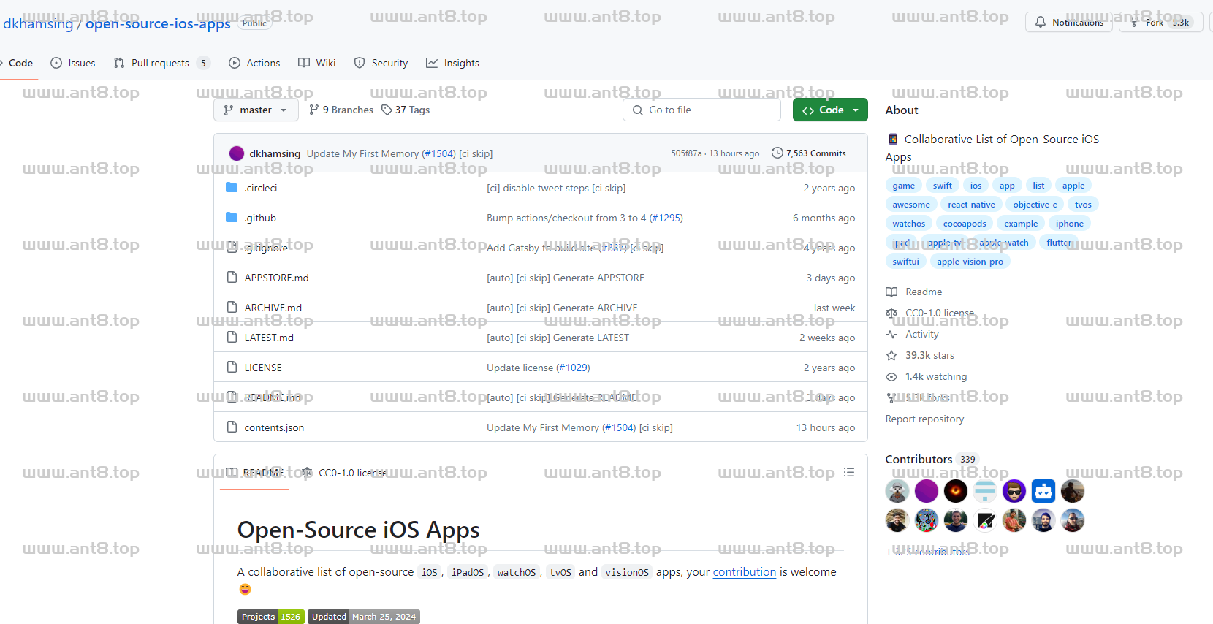
Task: Click the .circleci folder icon
Action: click(x=232, y=188)
